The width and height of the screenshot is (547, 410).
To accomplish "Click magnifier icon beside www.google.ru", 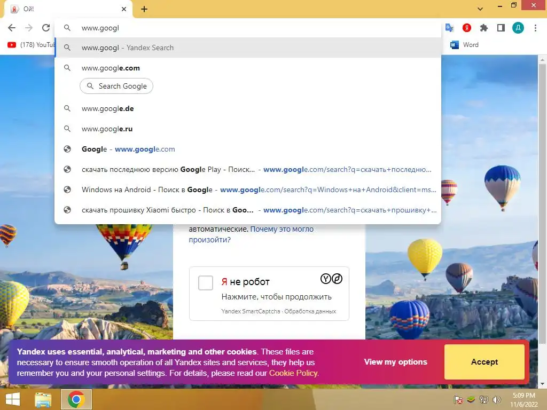I will pyautogui.click(x=67, y=129).
